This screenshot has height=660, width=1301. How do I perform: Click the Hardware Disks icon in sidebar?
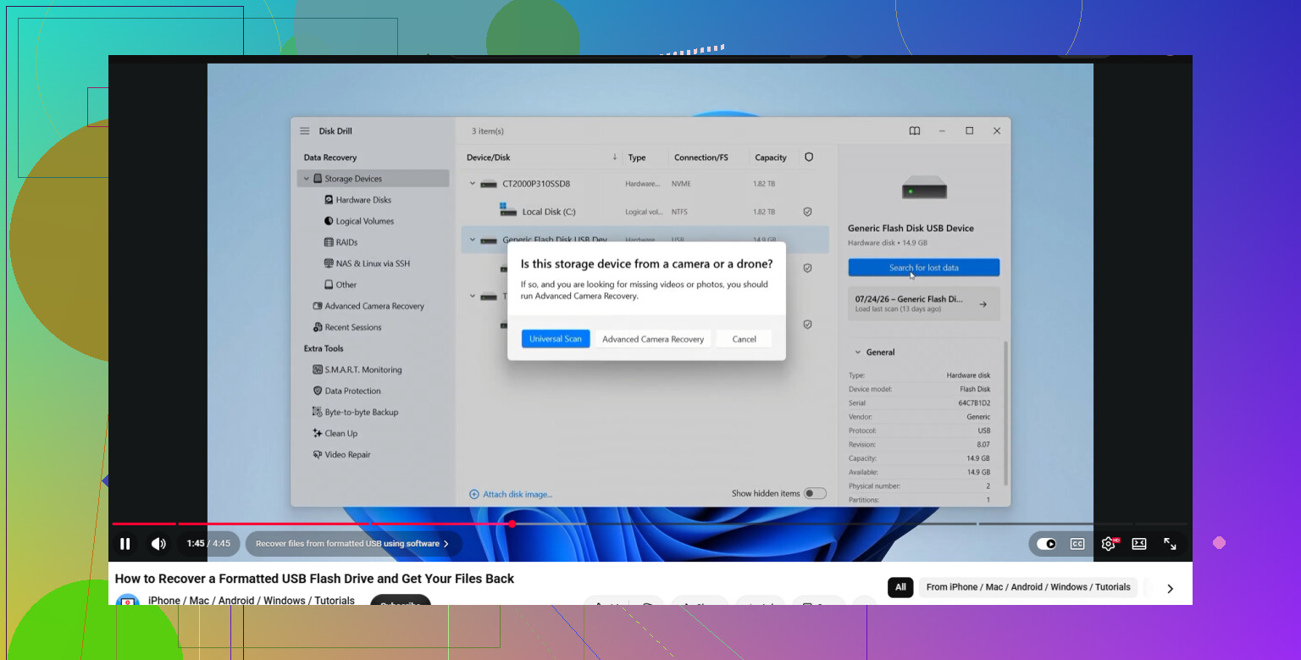tap(329, 200)
